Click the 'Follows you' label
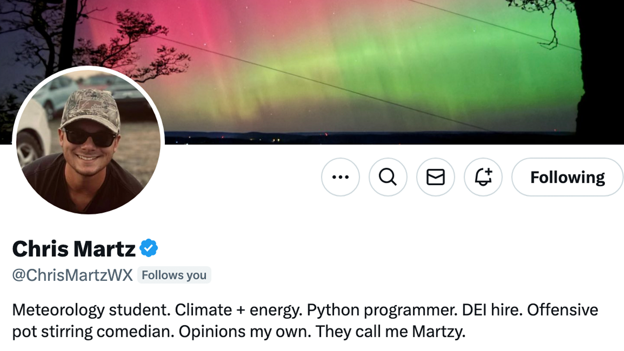 coord(174,275)
